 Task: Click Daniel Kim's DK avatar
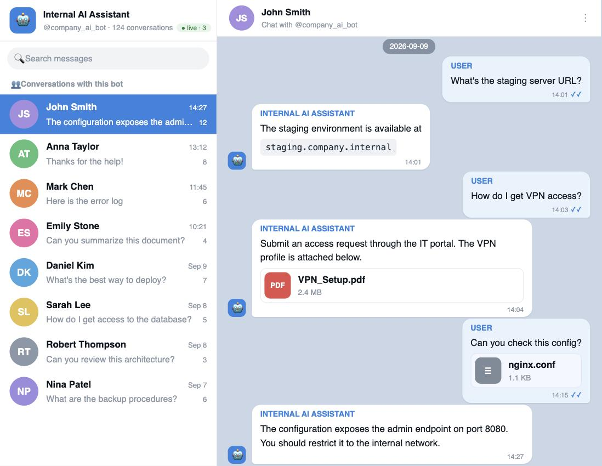tap(24, 272)
